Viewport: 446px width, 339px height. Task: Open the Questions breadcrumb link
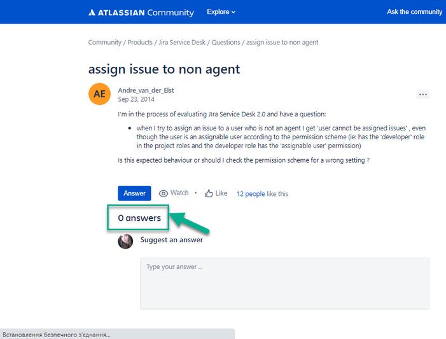point(226,43)
